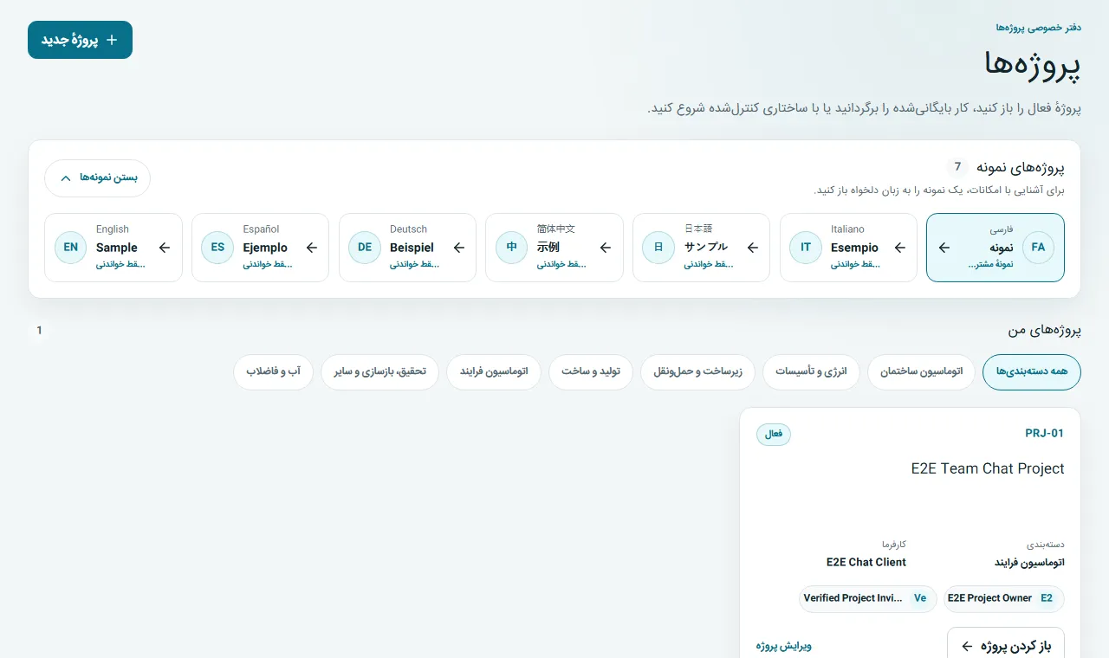
Task: Click the فعال status badge
Action: click(774, 434)
